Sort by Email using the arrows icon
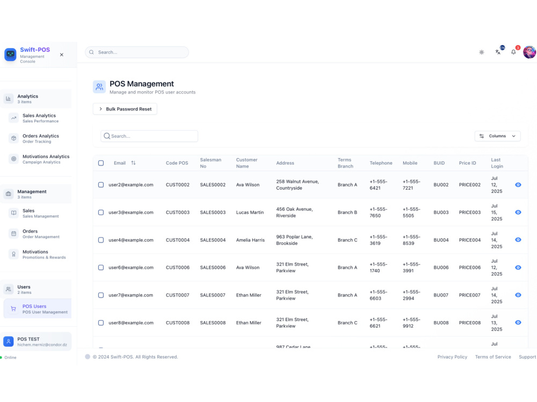 [x=133, y=163]
